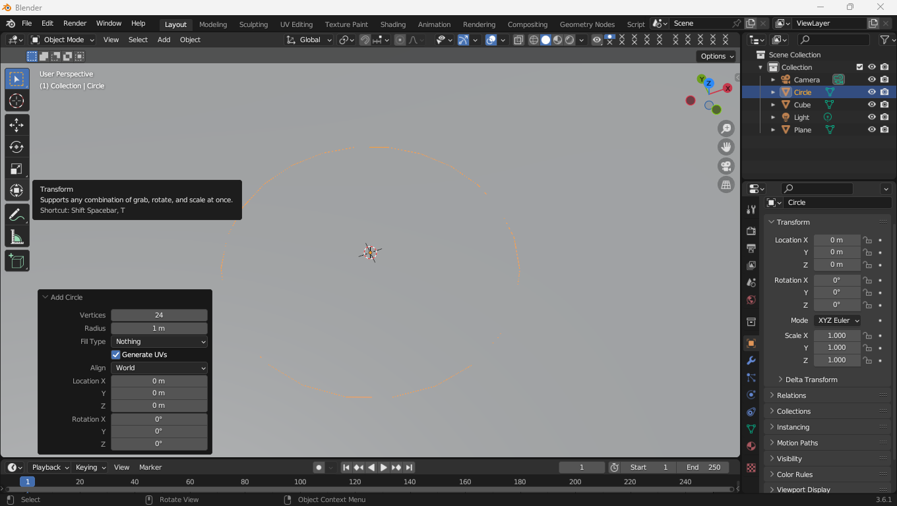897x506 pixels.
Task: Play the animation forward
Action: (x=383, y=467)
